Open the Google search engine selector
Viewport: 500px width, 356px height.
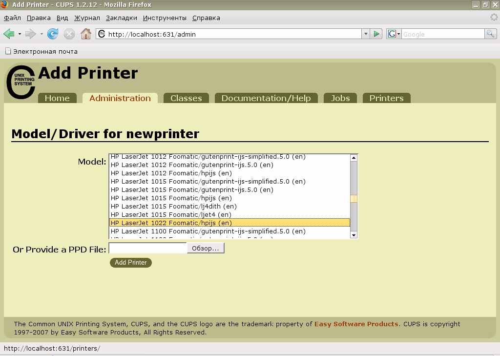tap(394, 34)
